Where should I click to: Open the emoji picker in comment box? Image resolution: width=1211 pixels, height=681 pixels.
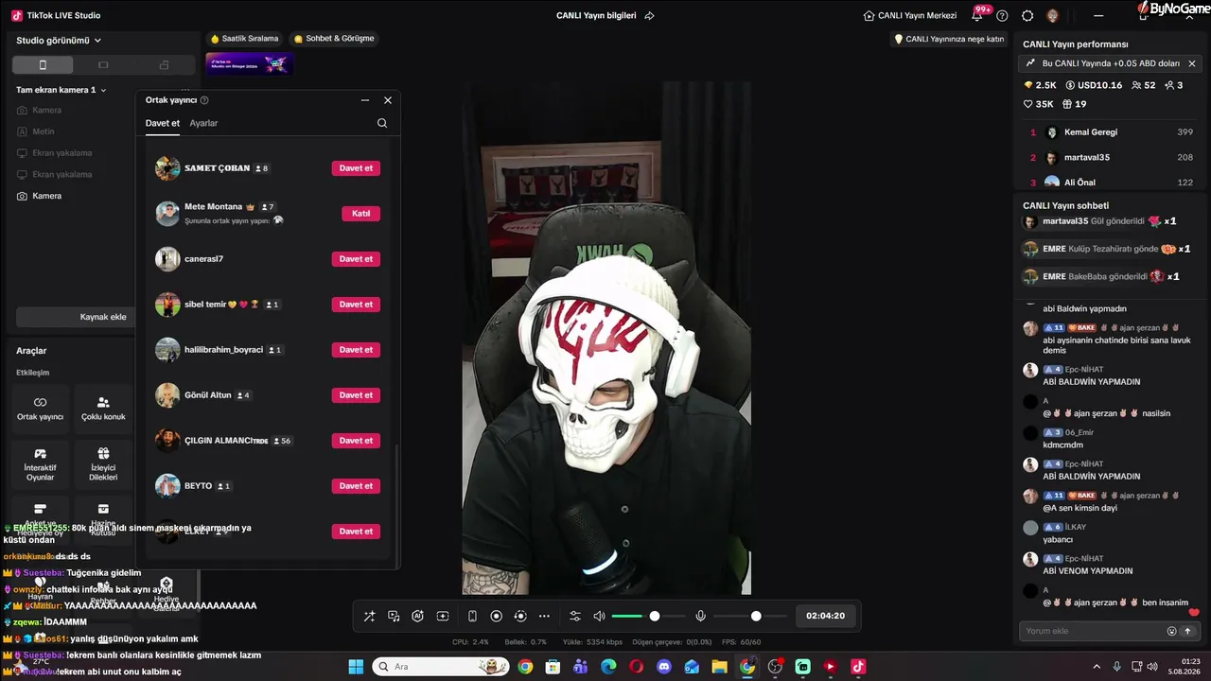pyautogui.click(x=1171, y=631)
